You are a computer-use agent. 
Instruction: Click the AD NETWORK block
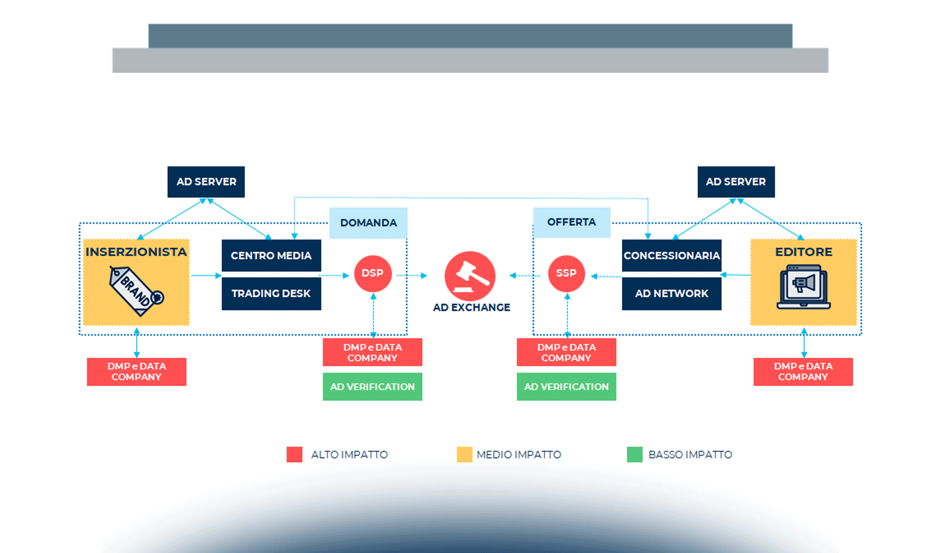pyautogui.click(x=671, y=294)
